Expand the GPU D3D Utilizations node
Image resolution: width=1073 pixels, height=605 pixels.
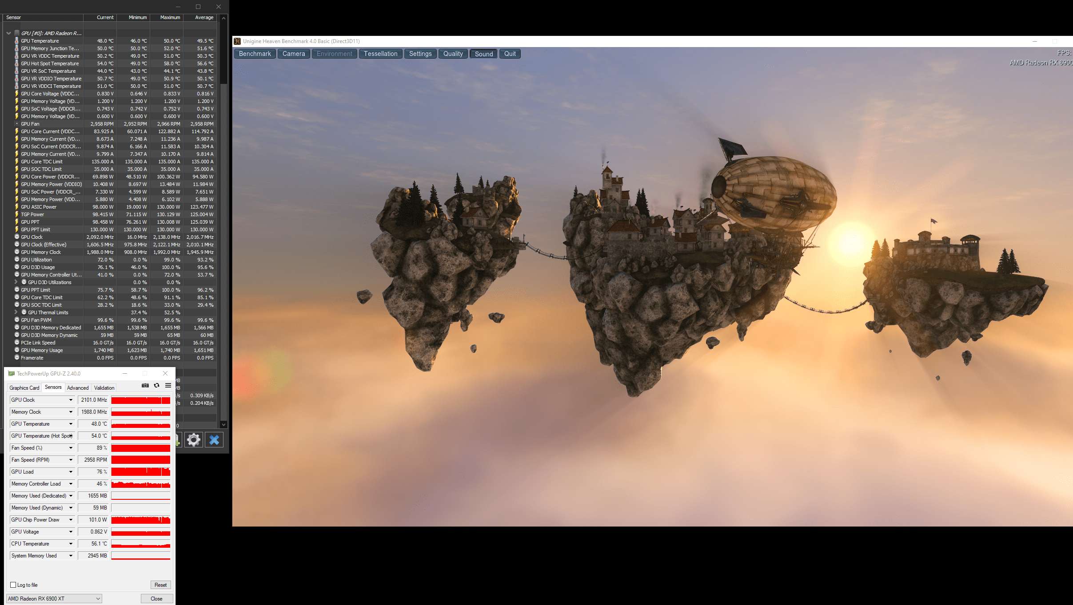16,282
